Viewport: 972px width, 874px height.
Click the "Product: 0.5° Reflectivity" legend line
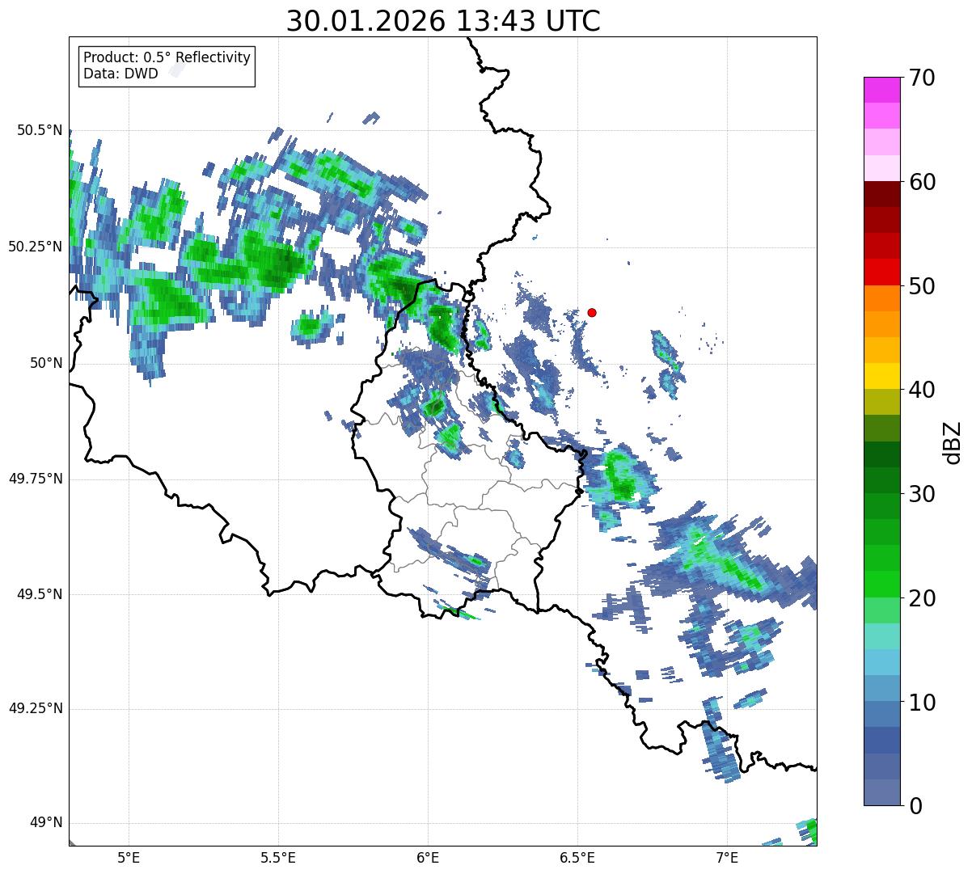point(167,58)
